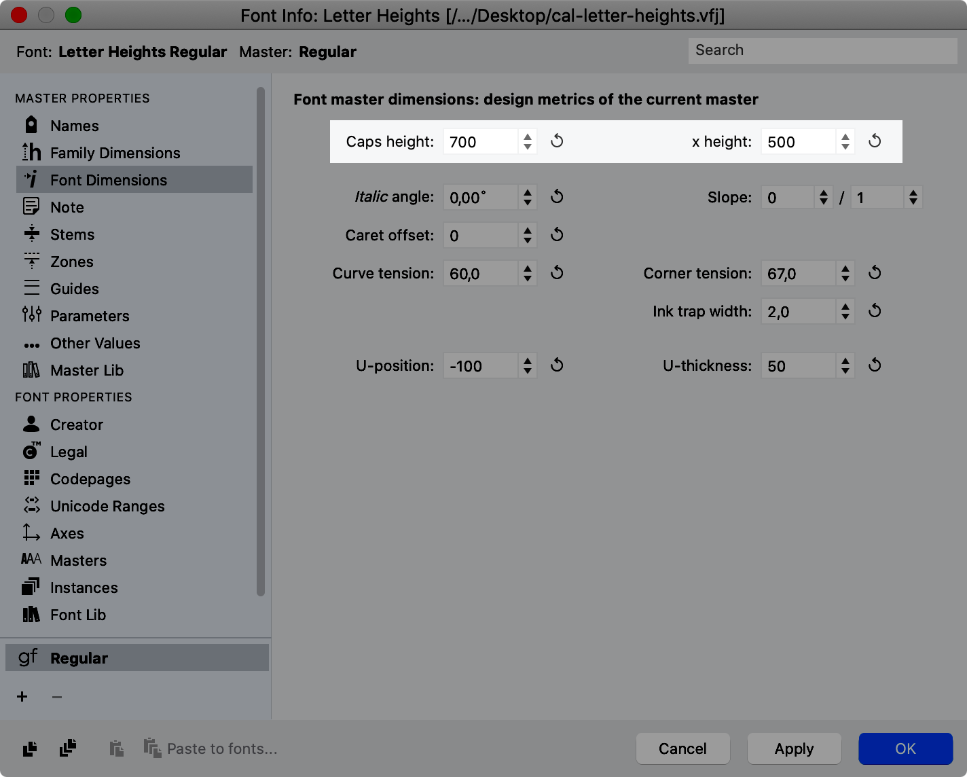Image resolution: width=967 pixels, height=777 pixels.
Task: Click the second copy icon with stacked pages
Action: point(68,748)
